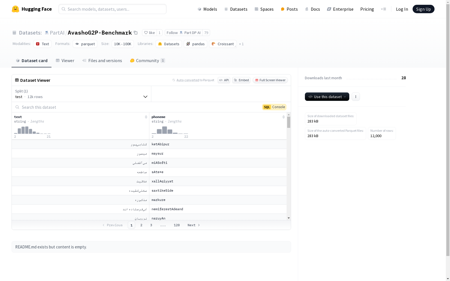
Task: Select the ketAbipur cell
Action: 218,144
